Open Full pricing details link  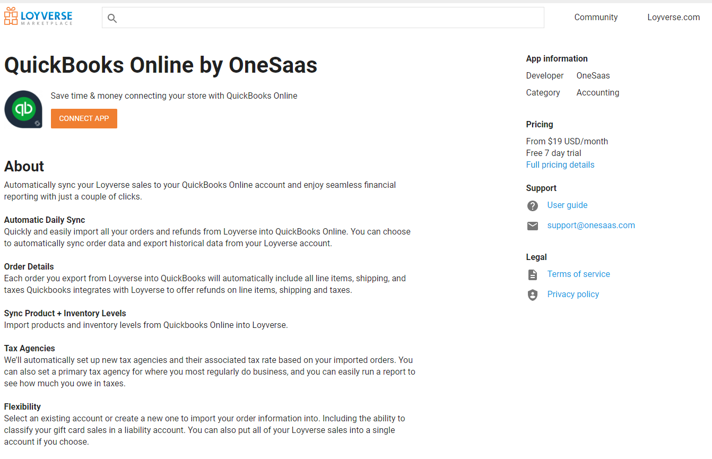pos(560,165)
